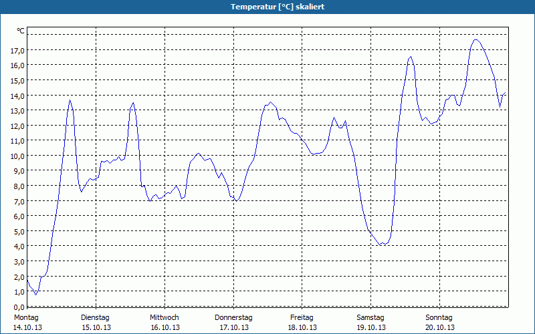Click the 12,0 axis value
535x334 pixels.
coord(17,126)
